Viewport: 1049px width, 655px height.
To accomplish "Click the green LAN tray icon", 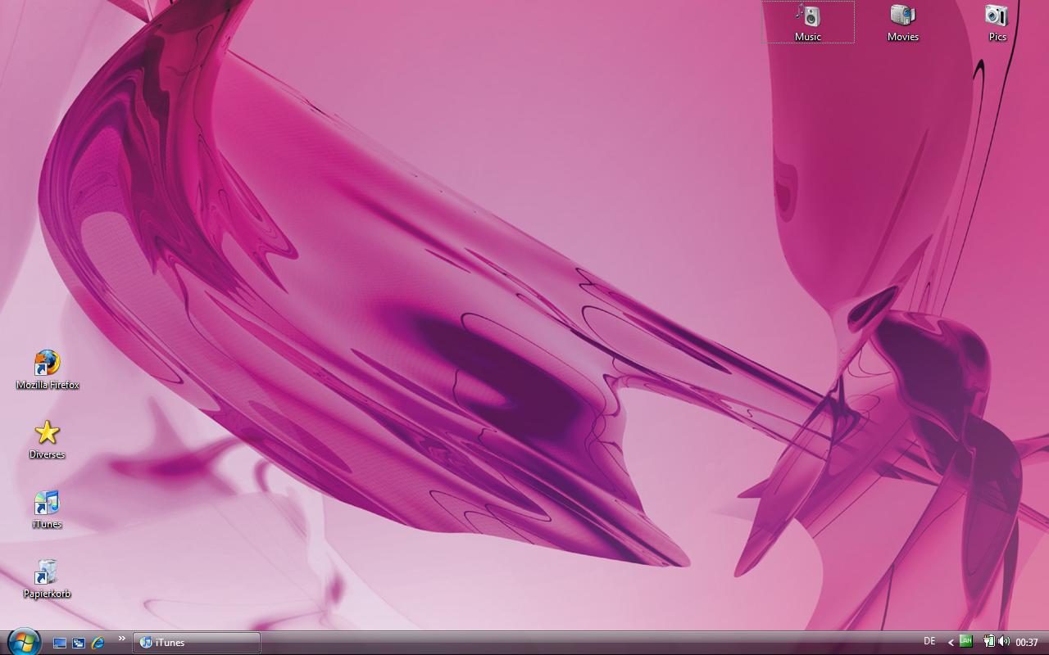I will pos(966,642).
